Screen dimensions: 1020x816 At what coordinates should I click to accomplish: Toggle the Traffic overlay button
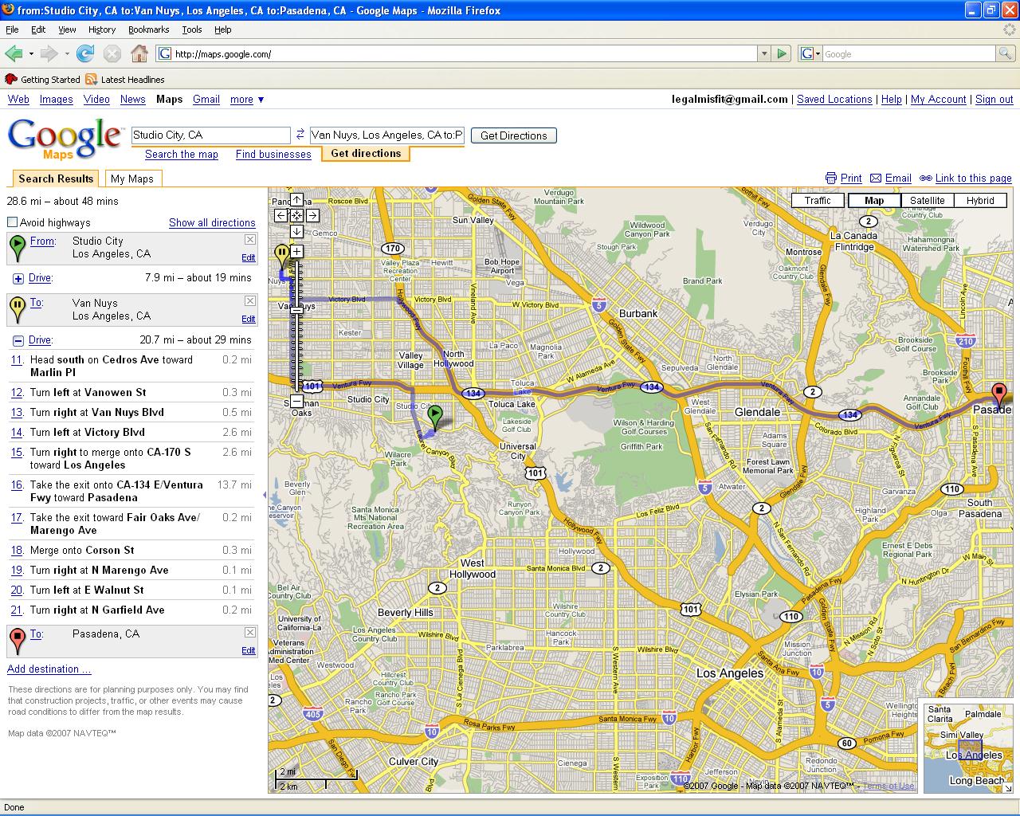click(818, 201)
